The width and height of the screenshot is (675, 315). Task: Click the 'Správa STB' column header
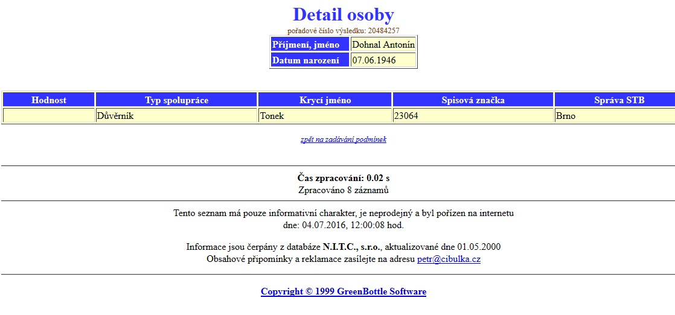click(x=613, y=100)
